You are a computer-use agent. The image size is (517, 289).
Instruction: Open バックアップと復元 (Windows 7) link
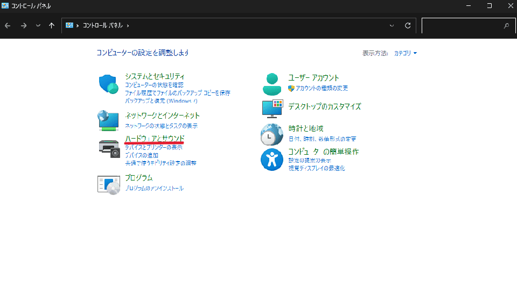[161, 101]
